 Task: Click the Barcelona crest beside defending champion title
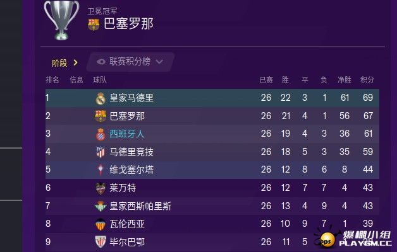tap(94, 25)
